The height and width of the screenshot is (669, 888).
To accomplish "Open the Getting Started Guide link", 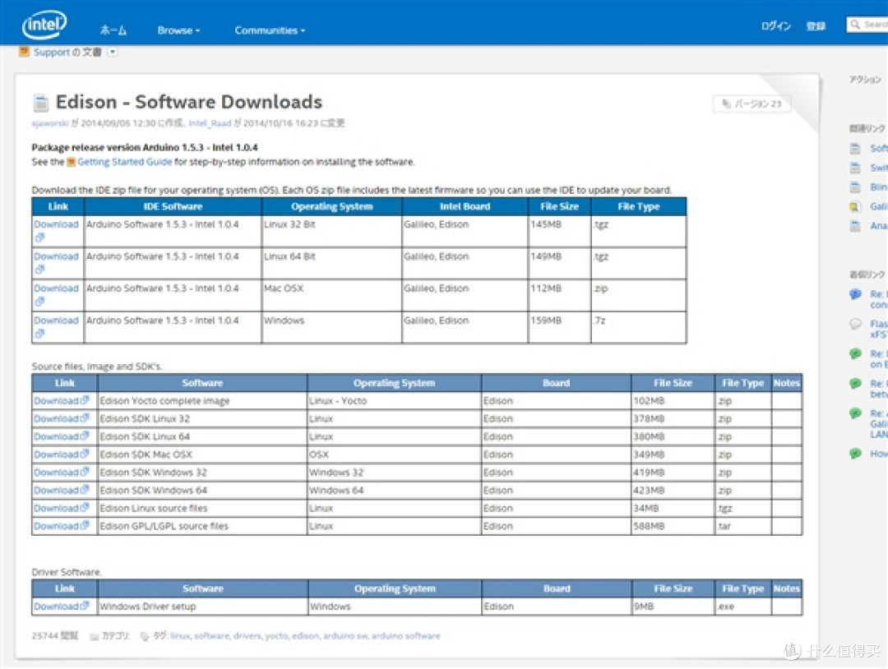I will point(125,162).
